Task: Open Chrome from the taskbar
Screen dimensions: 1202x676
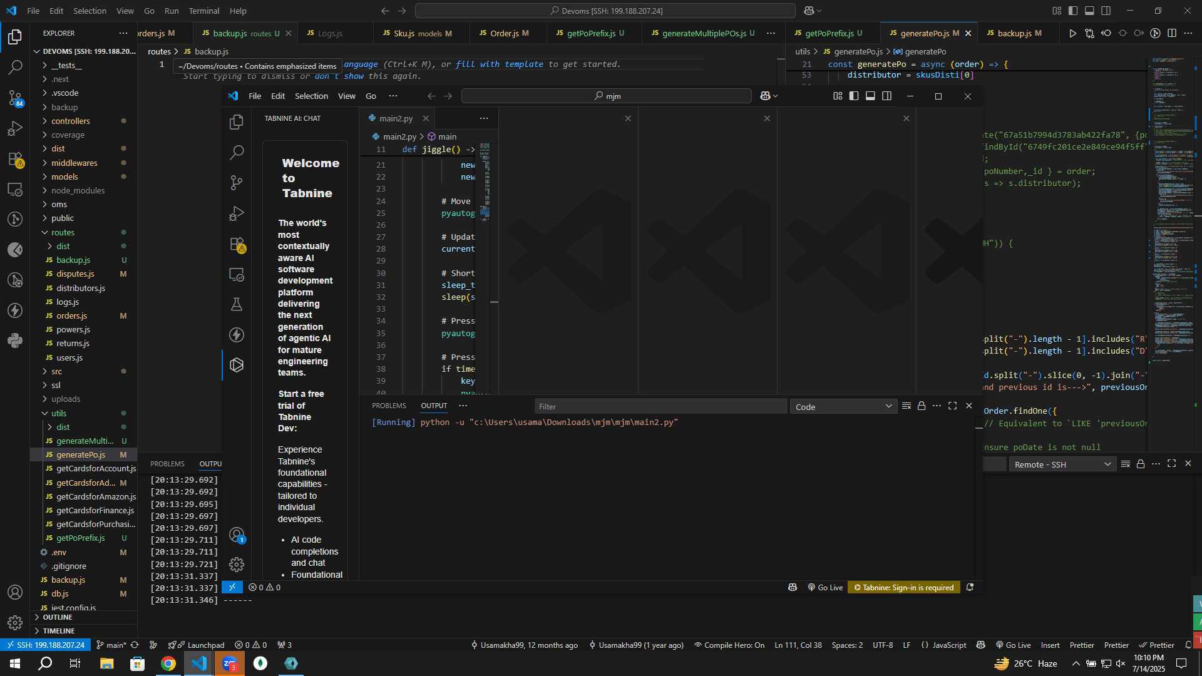Action: tap(168, 663)
